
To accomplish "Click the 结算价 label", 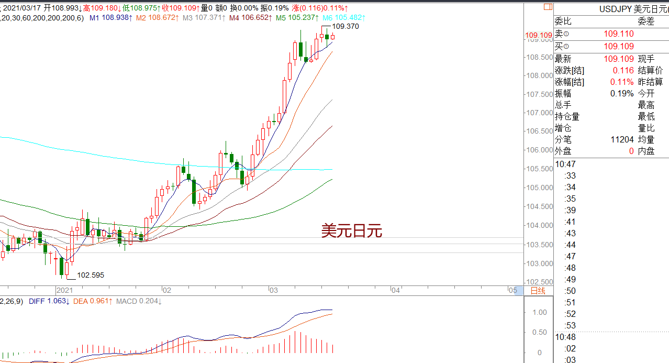I will 650,70.
